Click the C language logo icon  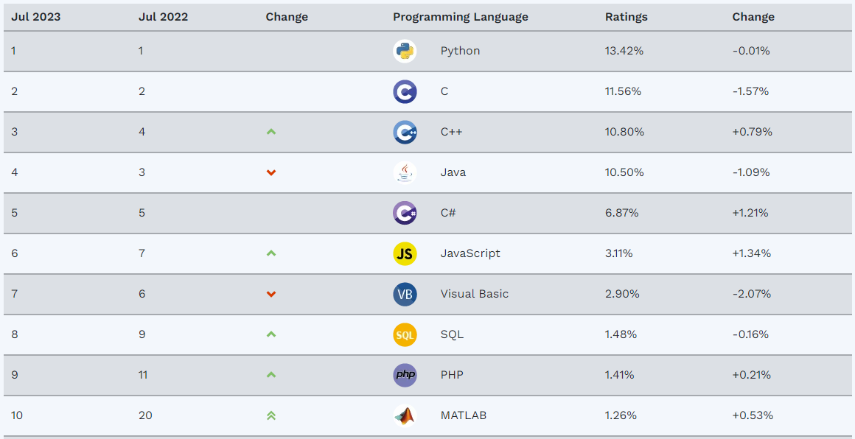(x=405, y=91)
